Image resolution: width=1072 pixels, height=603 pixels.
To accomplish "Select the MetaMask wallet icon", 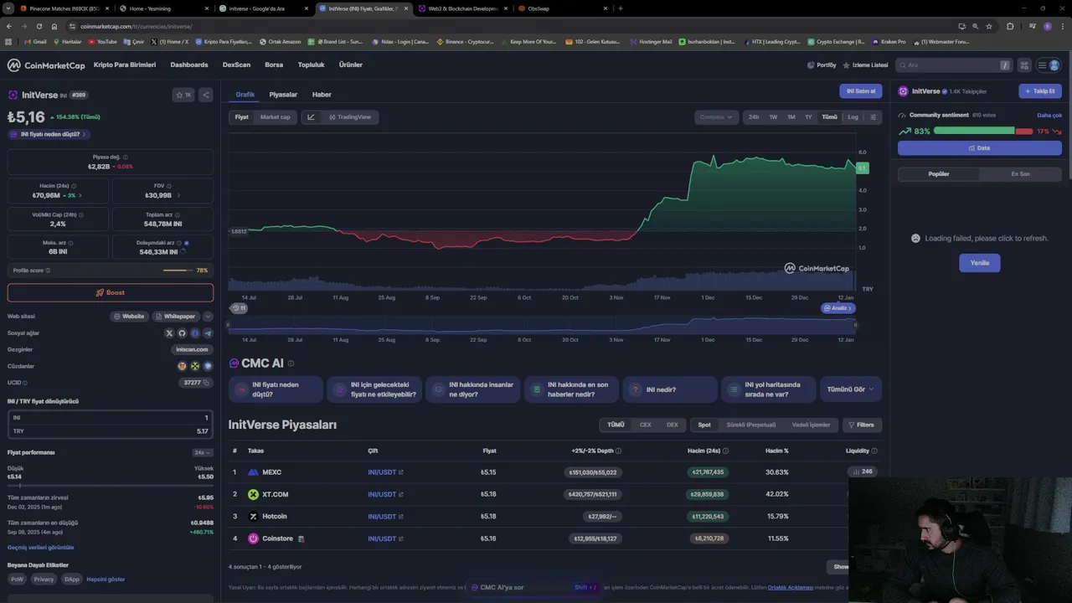I will click(x=182, y=366).
